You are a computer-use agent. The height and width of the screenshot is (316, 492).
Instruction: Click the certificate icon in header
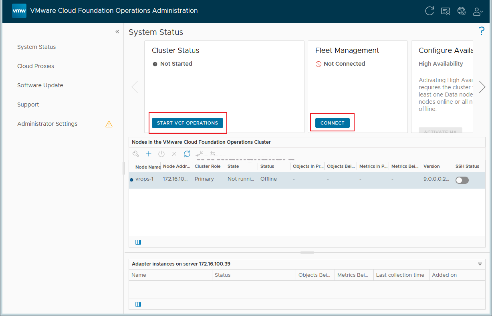click(x=446, y=11)
